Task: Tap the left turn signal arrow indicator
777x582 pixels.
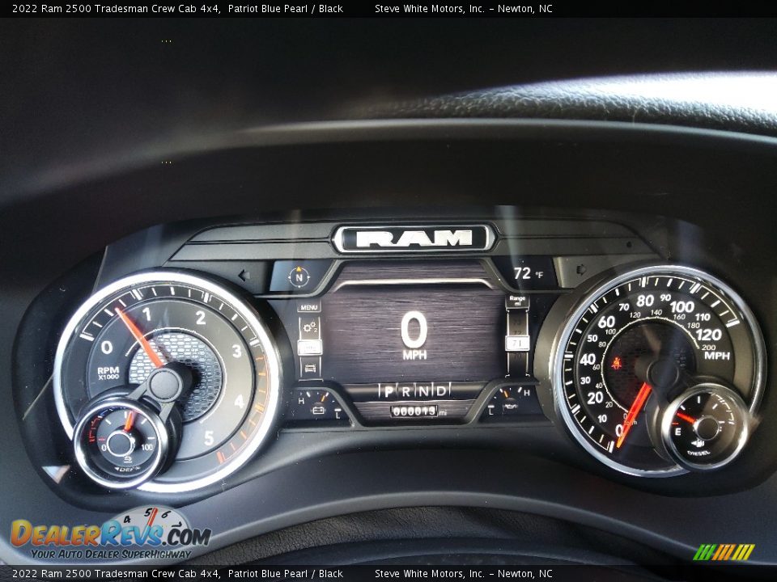Action: pyautogui.click(x=244, y=275)
